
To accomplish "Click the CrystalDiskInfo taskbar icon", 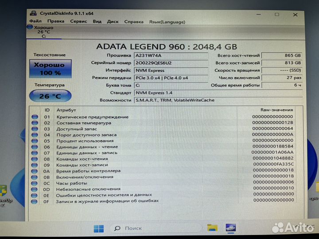I will 231,228.
